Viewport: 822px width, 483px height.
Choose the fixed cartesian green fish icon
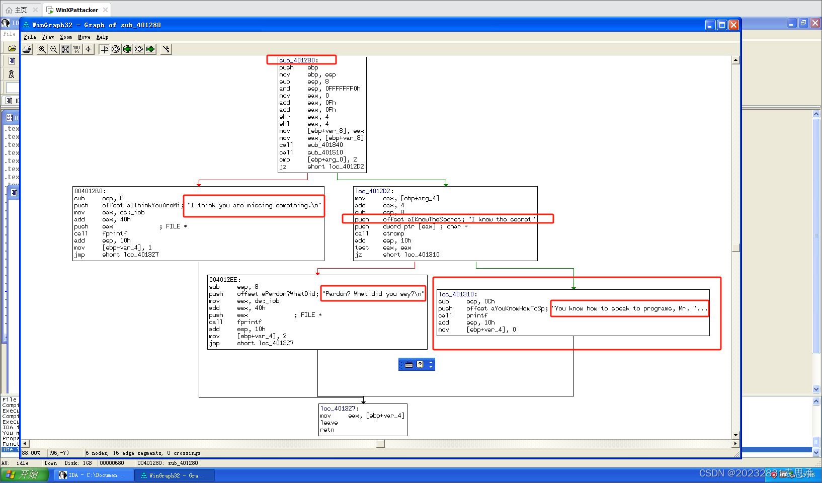point(150,49)
